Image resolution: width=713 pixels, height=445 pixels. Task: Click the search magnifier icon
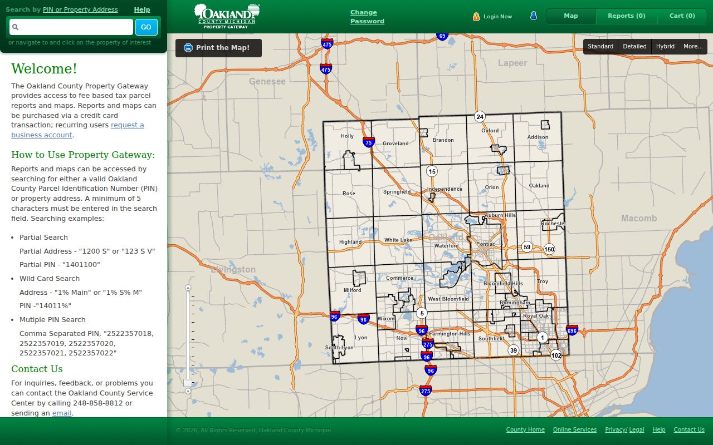coord(16,27)
